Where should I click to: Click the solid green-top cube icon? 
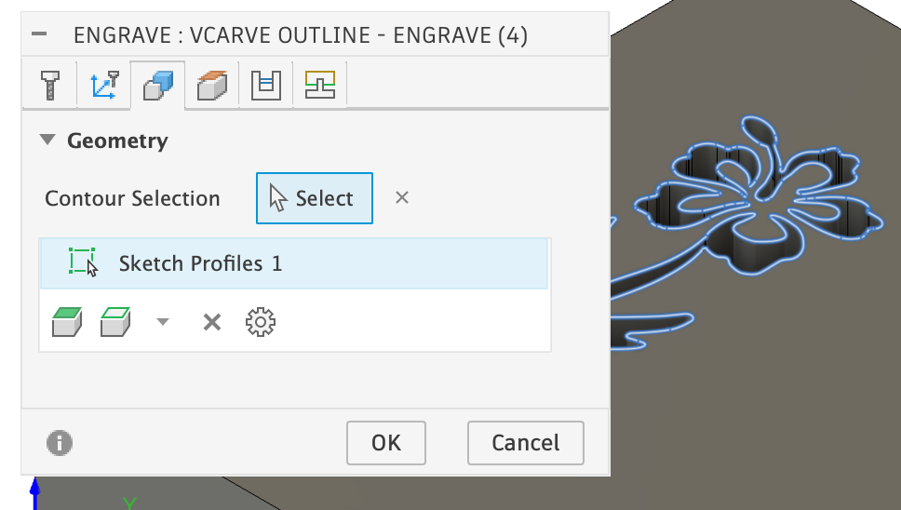[x=66, y=322]
